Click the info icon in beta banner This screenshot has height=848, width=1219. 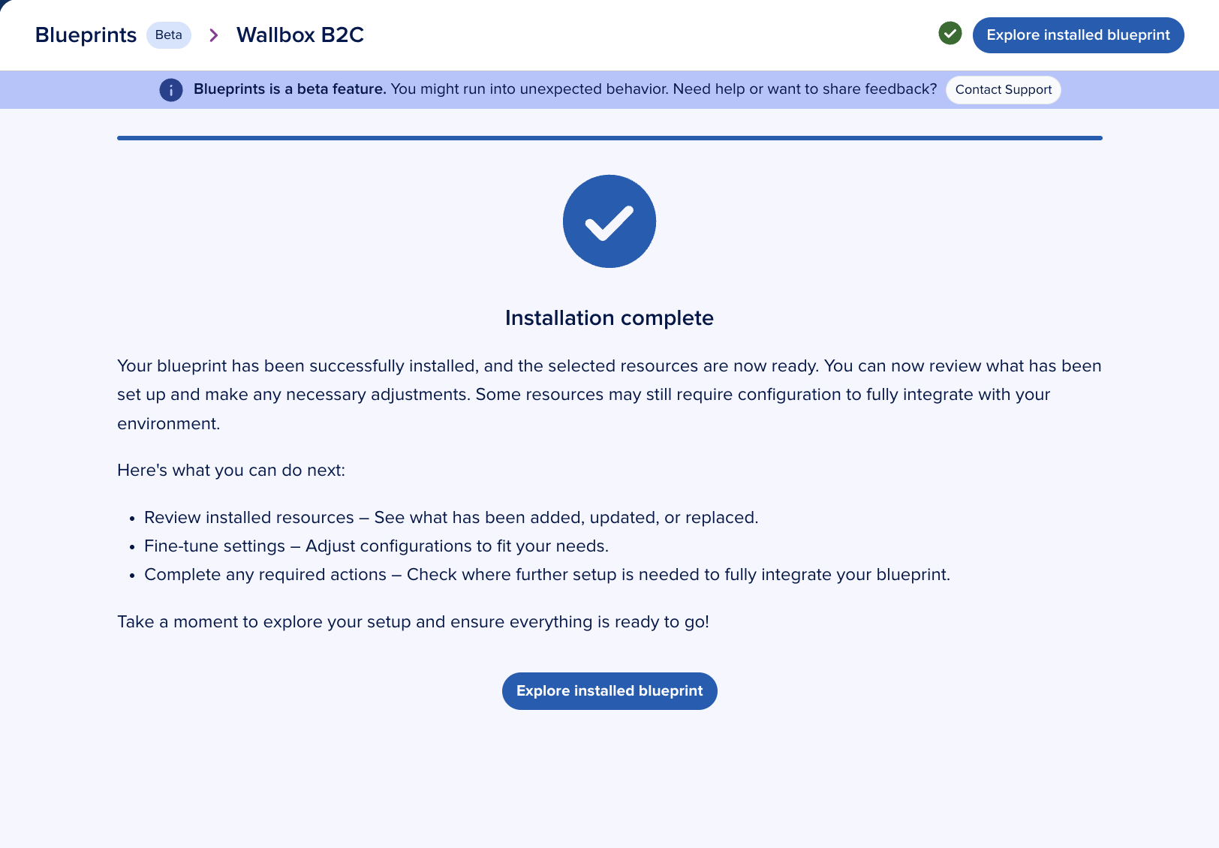click(x=171, y=90)
